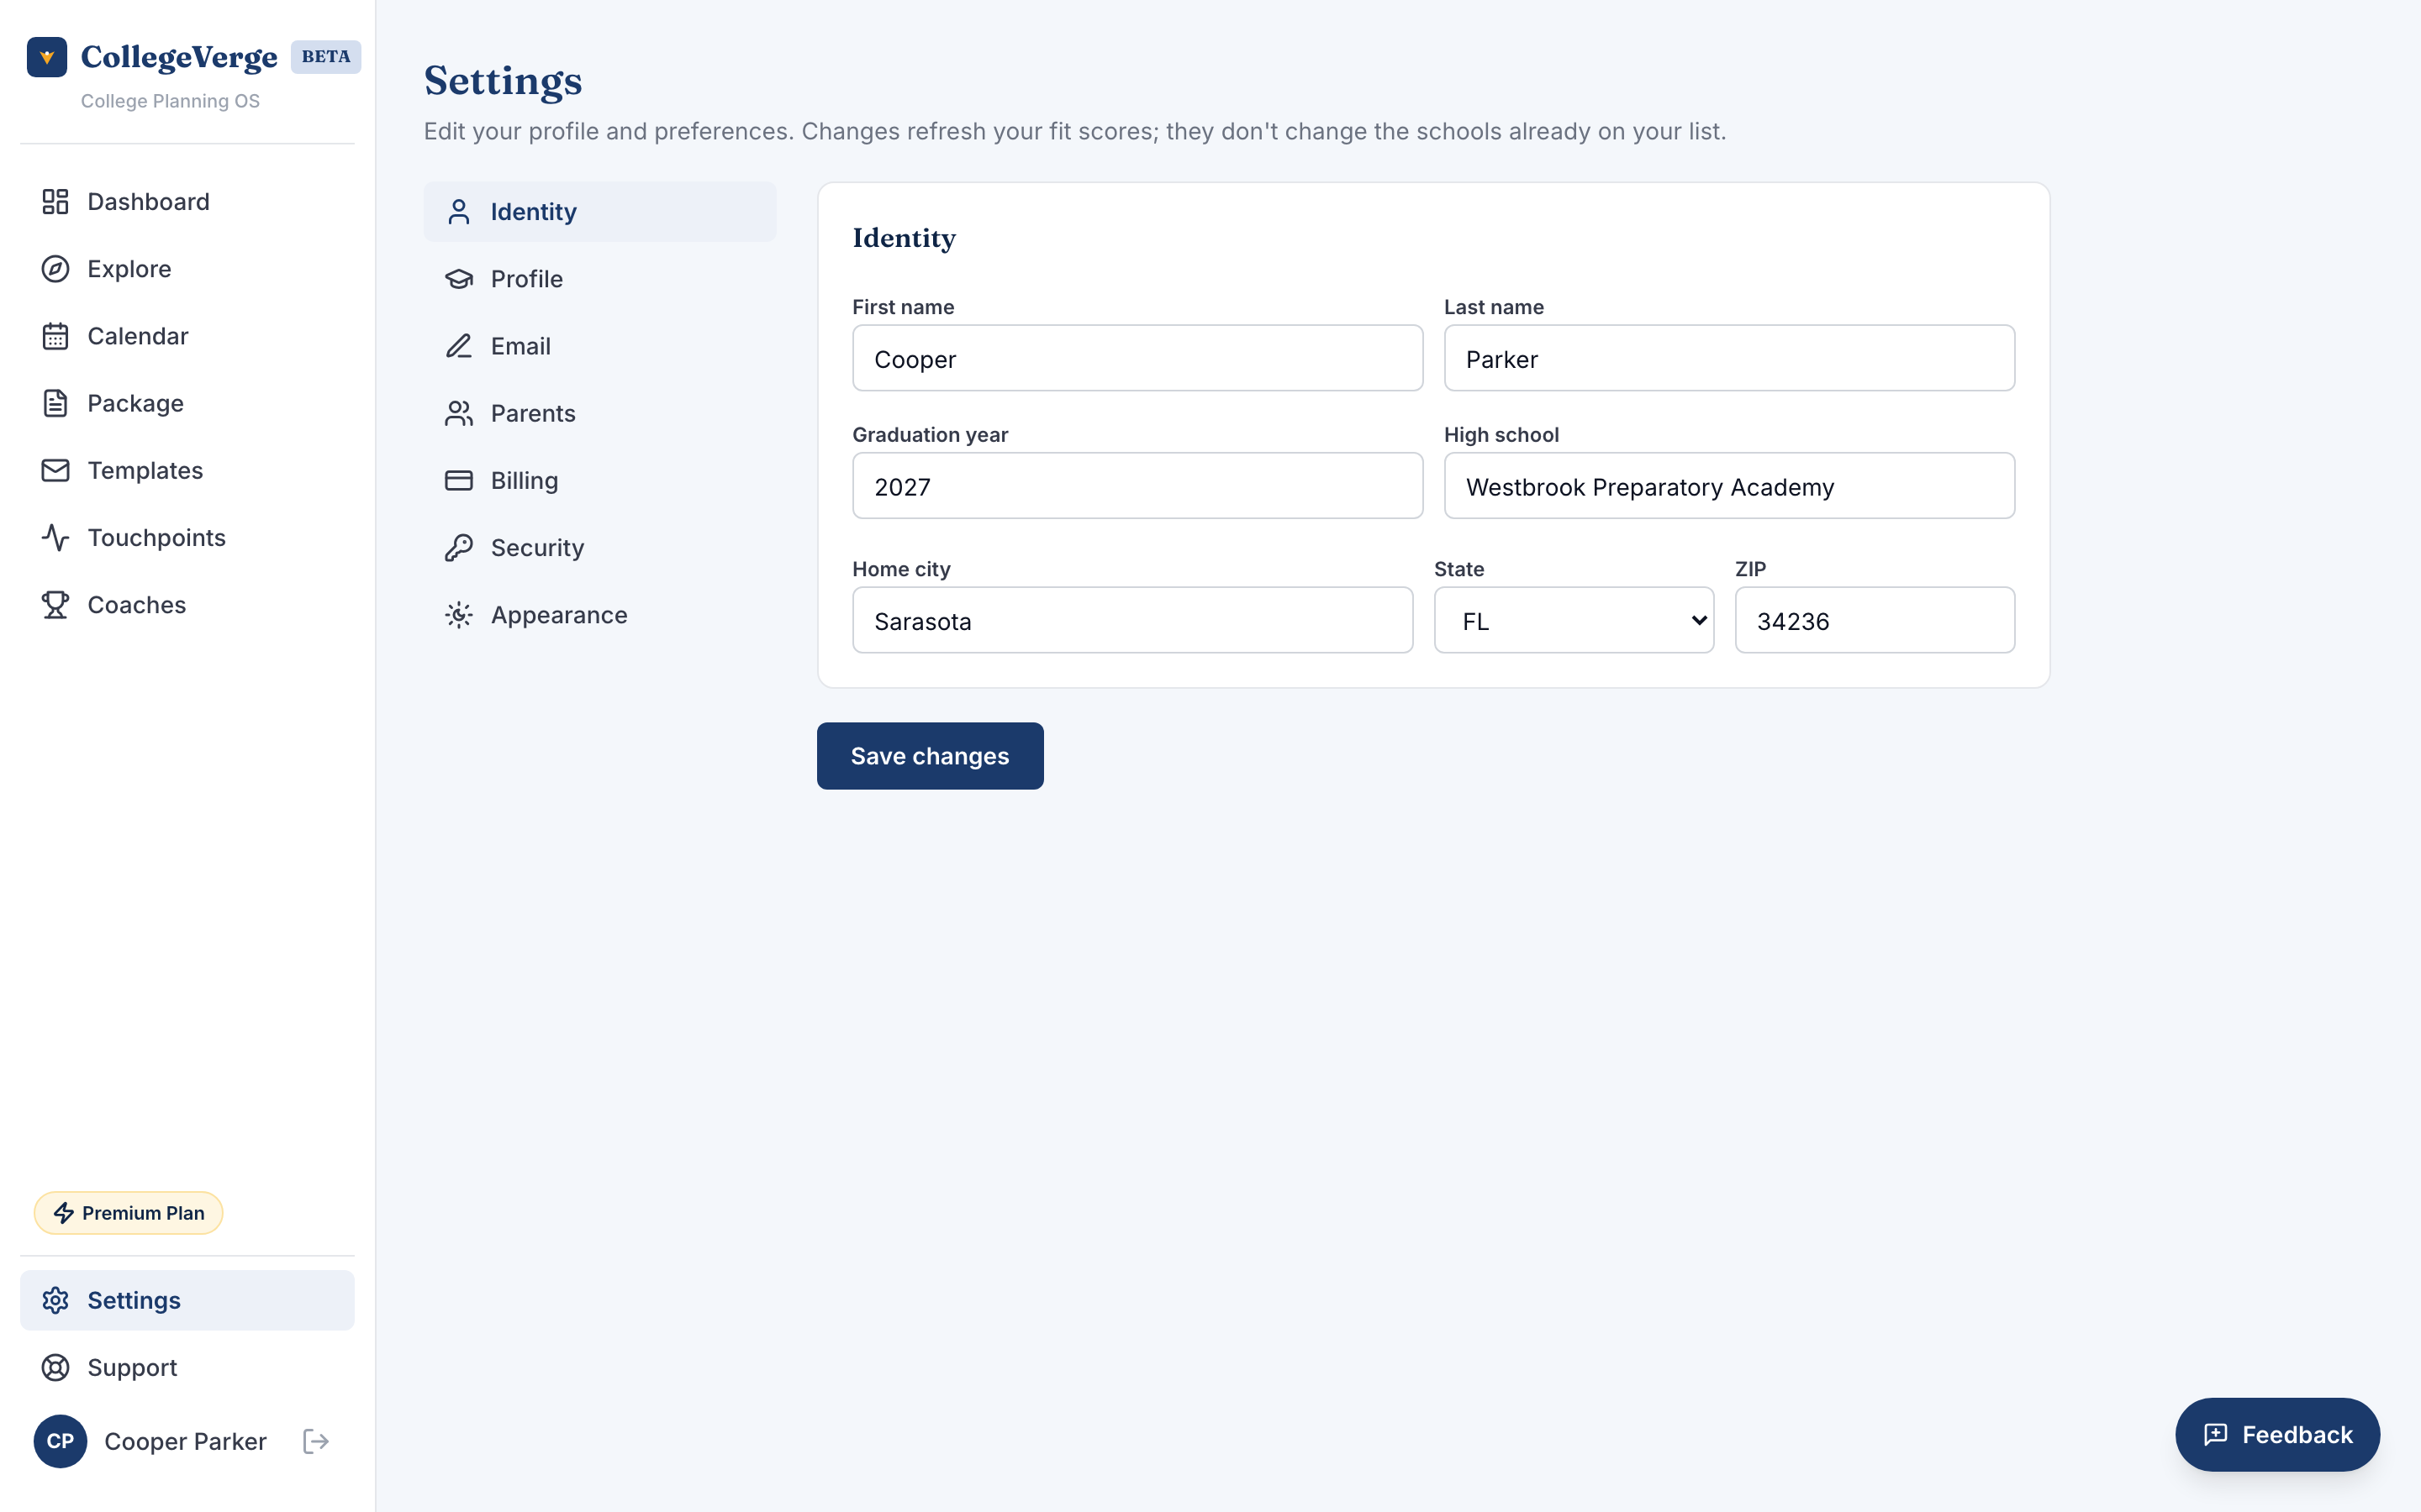The image size is (2421, 1512).
Task: Click the Premium Plan badge
Action: click(x=128, y=1213)
